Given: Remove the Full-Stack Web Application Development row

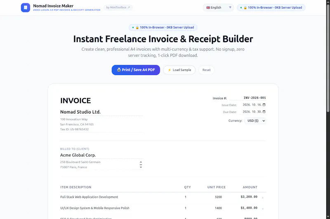Looking at the screenshot, I should pos(263,198).
